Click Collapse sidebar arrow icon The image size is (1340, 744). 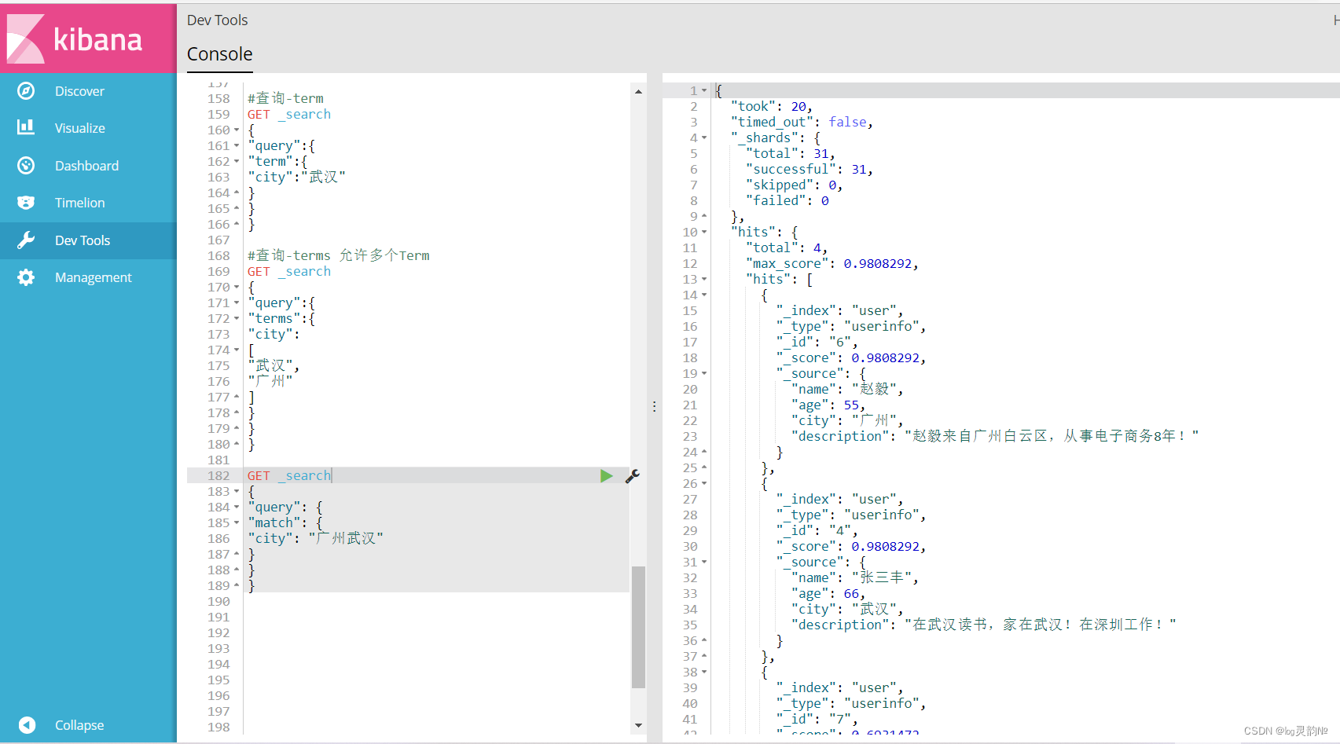pyautogui.click(x=27, y=725)
